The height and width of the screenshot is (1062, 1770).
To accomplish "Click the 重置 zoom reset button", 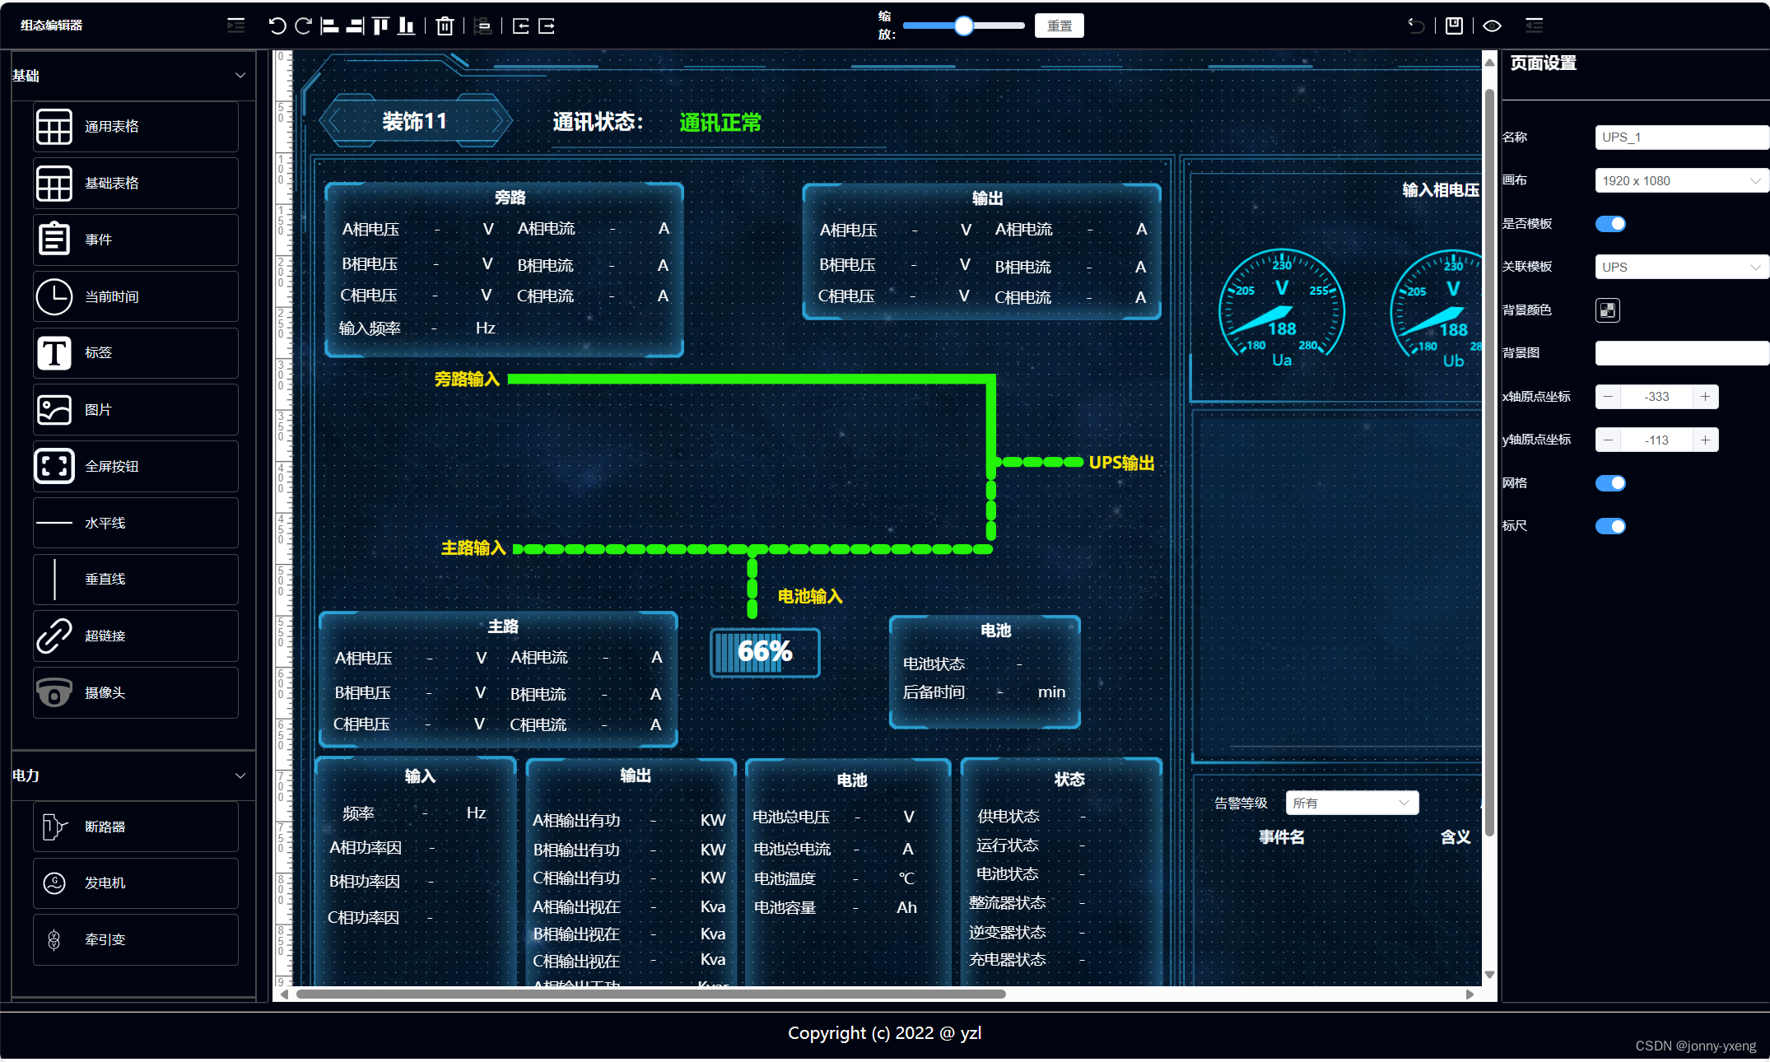I will click(x=1059, y=26).
